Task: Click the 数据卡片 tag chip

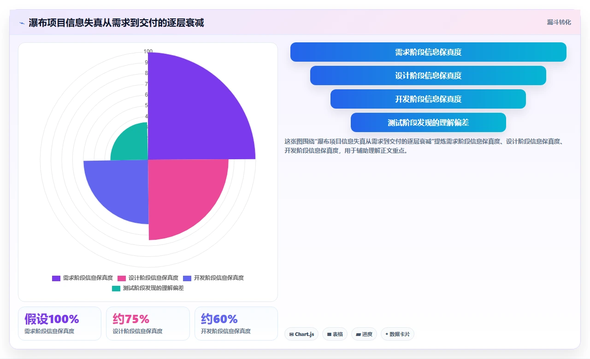Action: coord(397,334)
